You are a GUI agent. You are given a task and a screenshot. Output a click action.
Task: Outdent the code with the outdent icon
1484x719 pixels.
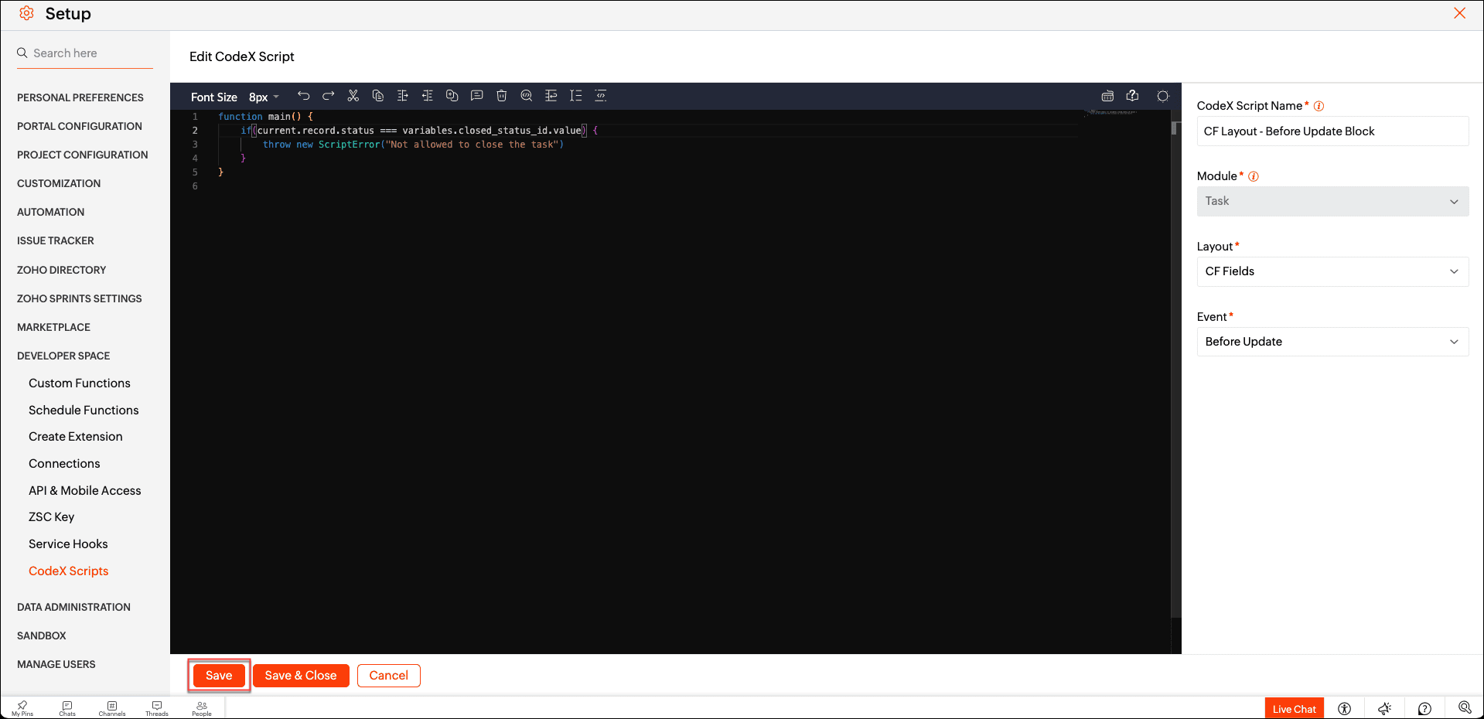coord(428,96)
